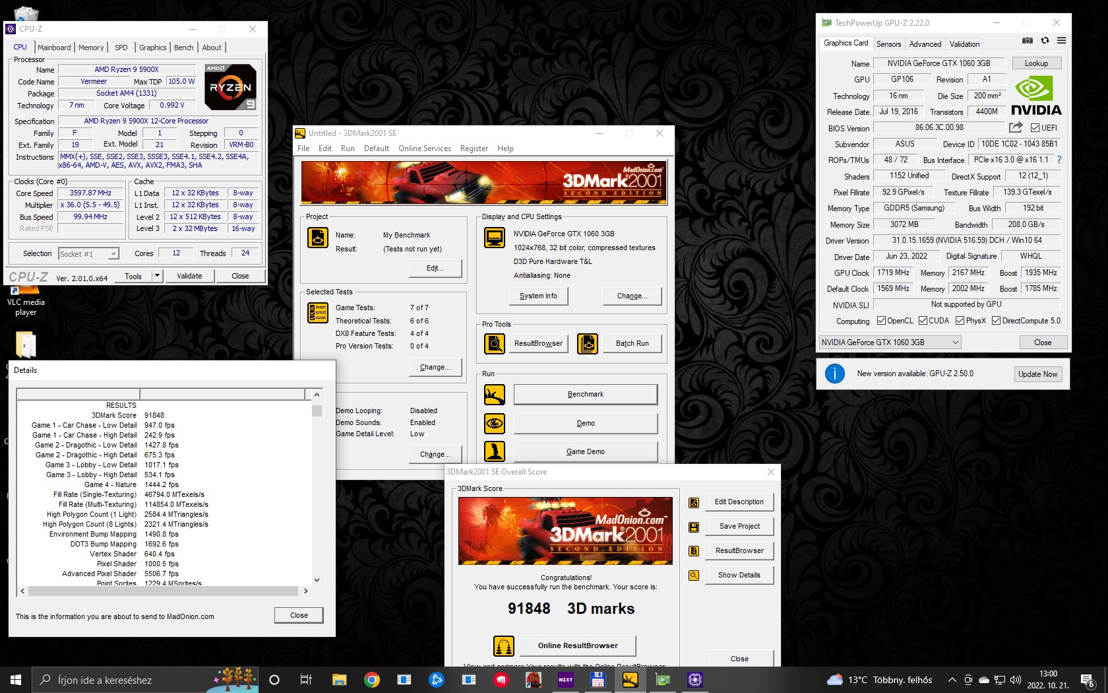1108x693 pixels.
Task: Click the Edit... button in Project section
Action: coord(435,269)
